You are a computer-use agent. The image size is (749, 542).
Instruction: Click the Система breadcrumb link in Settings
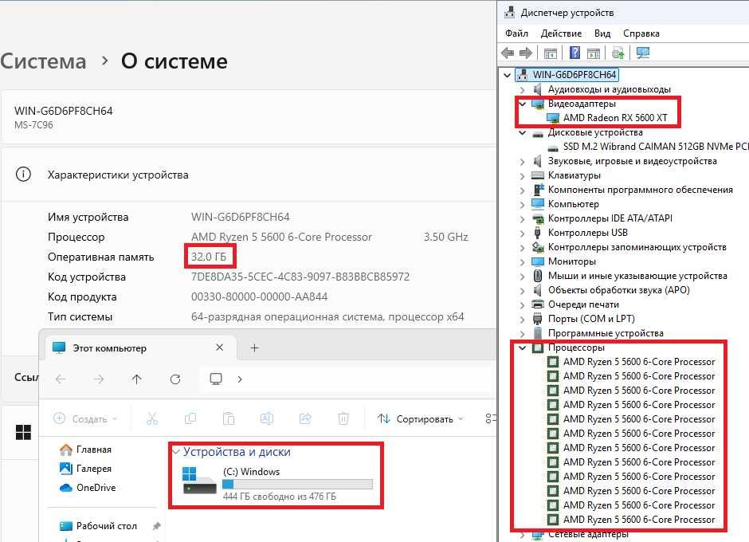click(x=43, y=61)
